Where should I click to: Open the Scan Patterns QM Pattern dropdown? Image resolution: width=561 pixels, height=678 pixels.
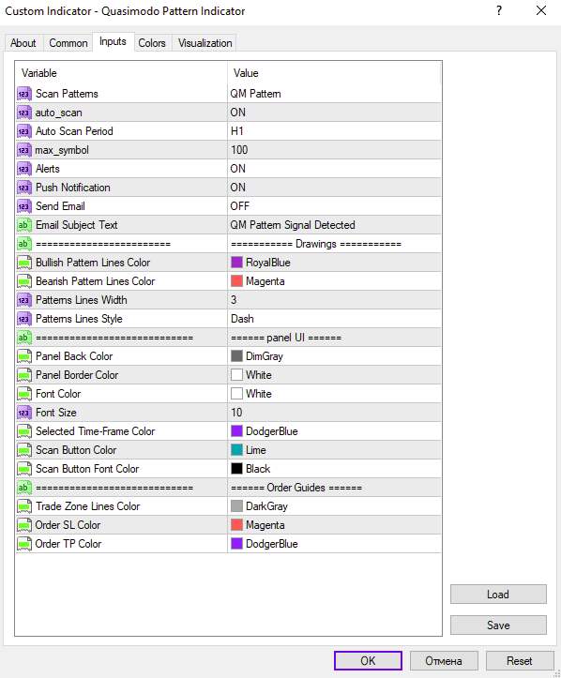coord(334,94)
